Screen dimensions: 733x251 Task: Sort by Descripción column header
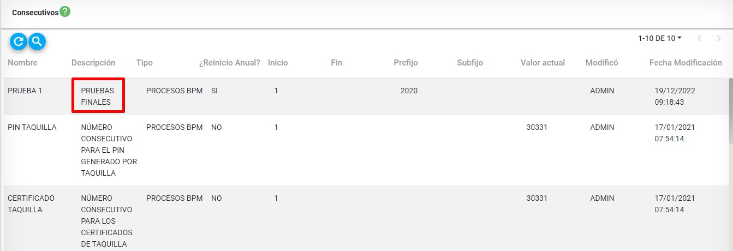(x=93, y=63)
